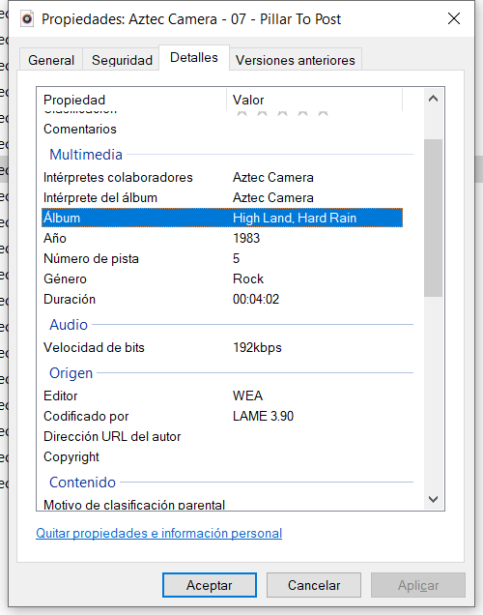
Task: Edit the High Land, Hard Rain value
Action: pos(295,218)
